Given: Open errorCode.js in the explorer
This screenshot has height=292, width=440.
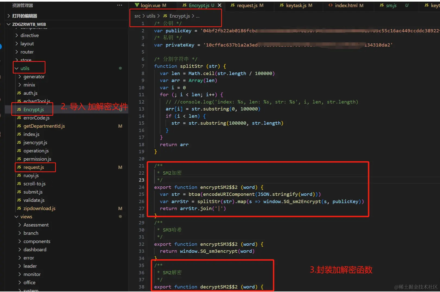Looking at the screenshot, I should (x=66, y=118).
